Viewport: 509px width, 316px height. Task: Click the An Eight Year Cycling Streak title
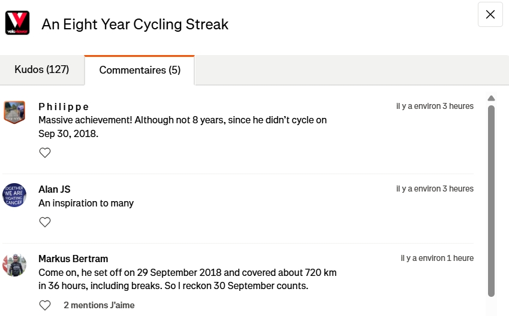[135, 25]
